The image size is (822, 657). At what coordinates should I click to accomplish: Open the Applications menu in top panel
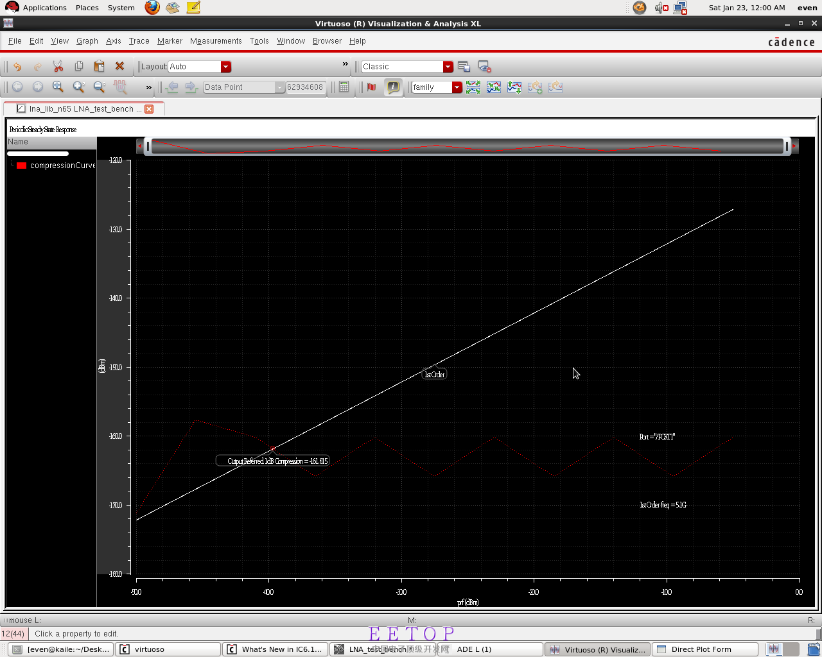pyautogui.click(x=45, y=8)
